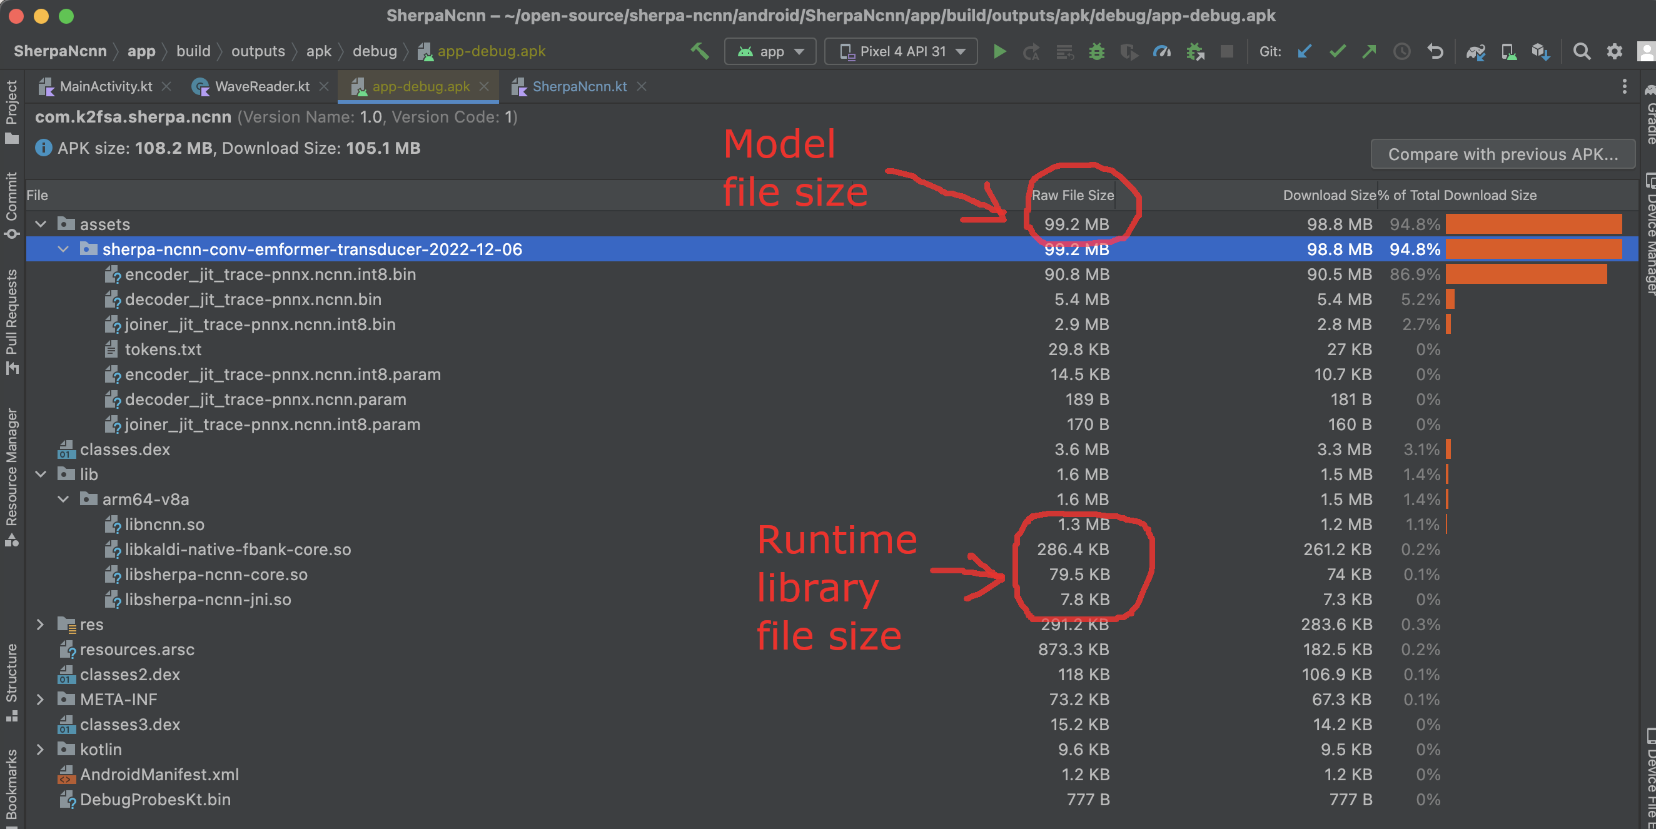The height and width of the screenshot is (829, 1656).
Task: Push commits with green arrow icon
Action: click(x=1370, y=51)
